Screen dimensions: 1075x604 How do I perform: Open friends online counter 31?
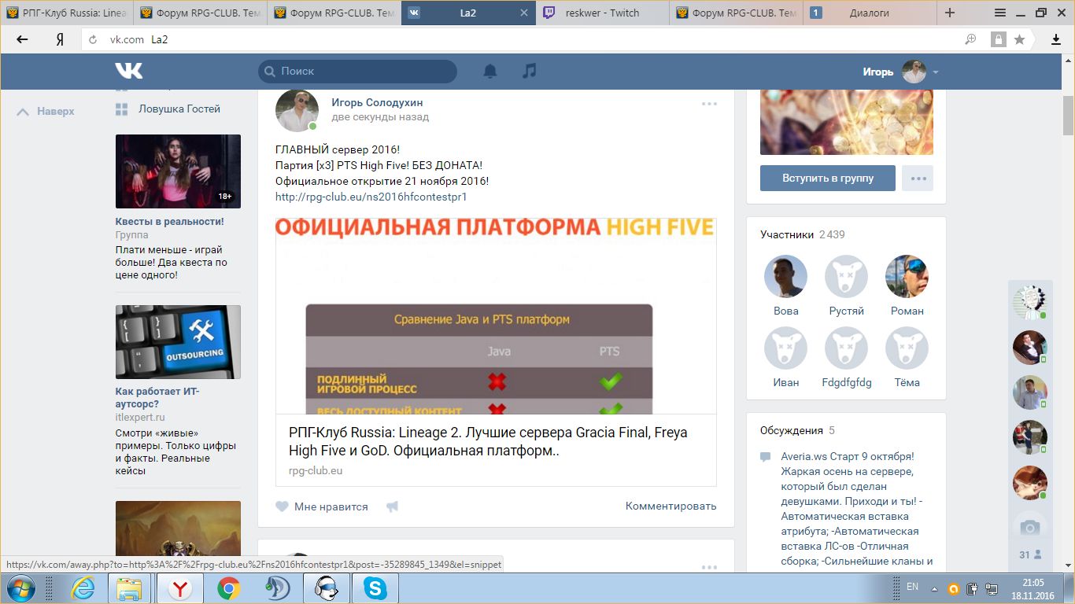pyautogui.click(x=1030, y=554)
